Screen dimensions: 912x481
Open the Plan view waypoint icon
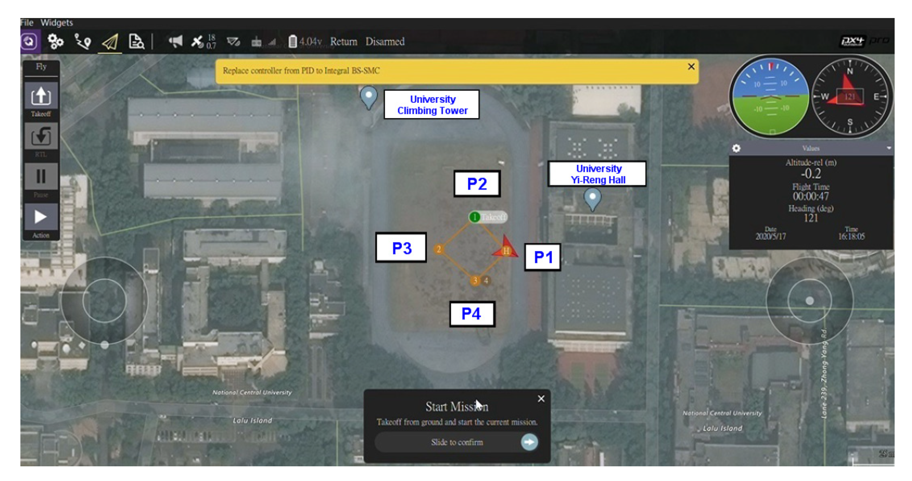[83, 41]
